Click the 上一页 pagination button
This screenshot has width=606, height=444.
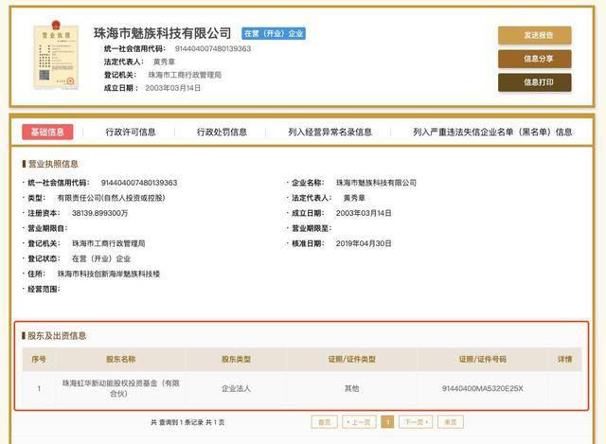[359, 422]
